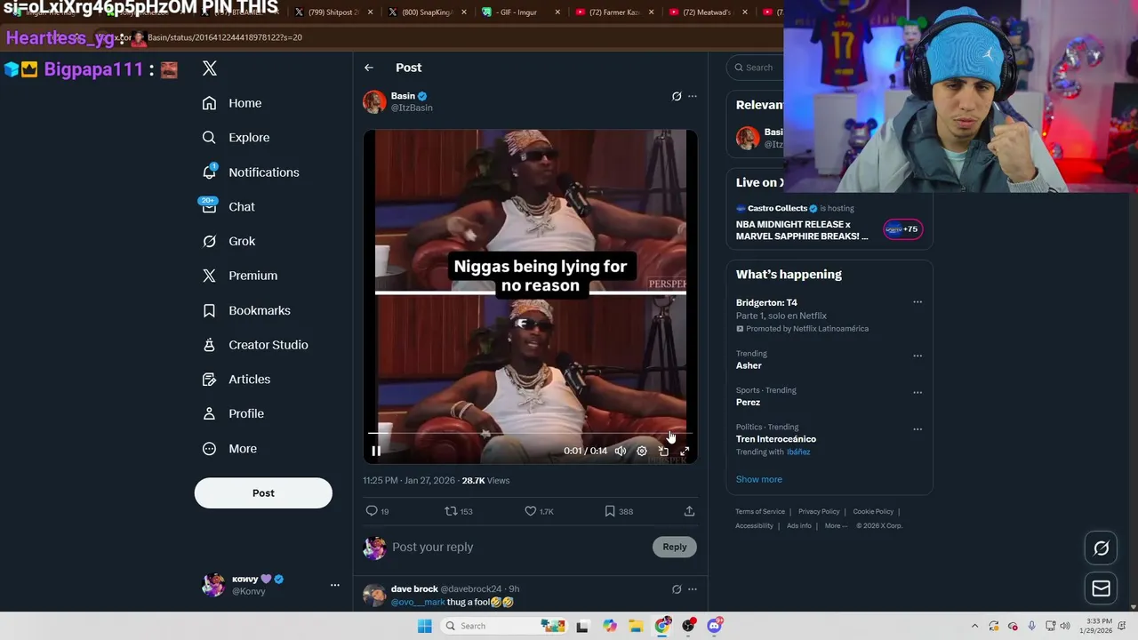1138x640 pixels.
Task: Open options for Perez trend
Action: 918,392
